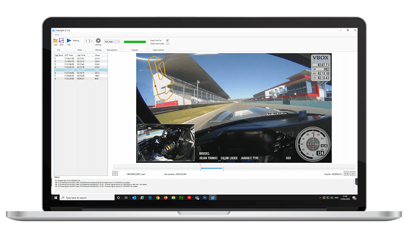Click the Padding seconds stepper arrows
411x231 pixels.
coord(89,41)
